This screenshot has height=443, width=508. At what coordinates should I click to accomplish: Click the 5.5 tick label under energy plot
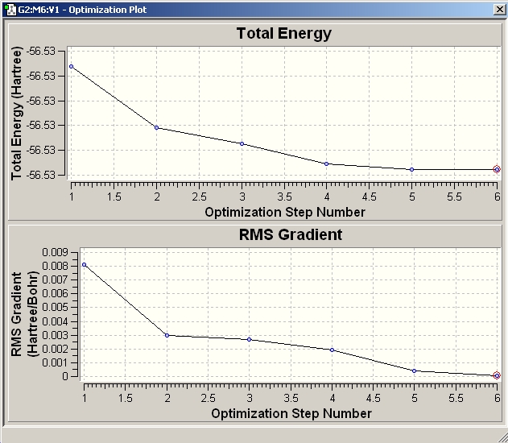coord(454,197)
